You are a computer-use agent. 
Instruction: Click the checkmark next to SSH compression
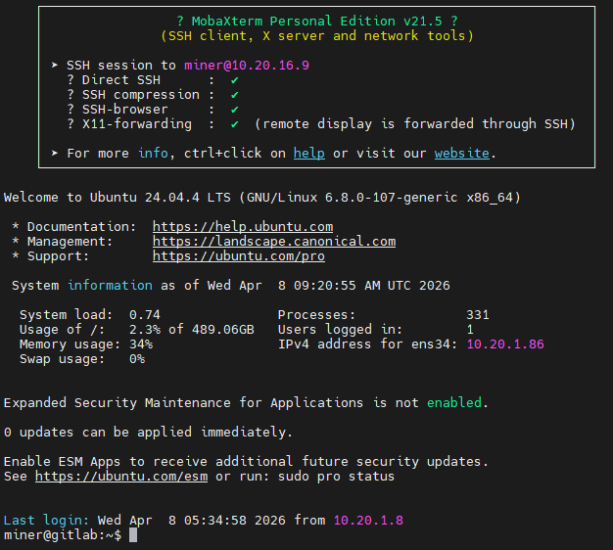[x=235, y=95]
